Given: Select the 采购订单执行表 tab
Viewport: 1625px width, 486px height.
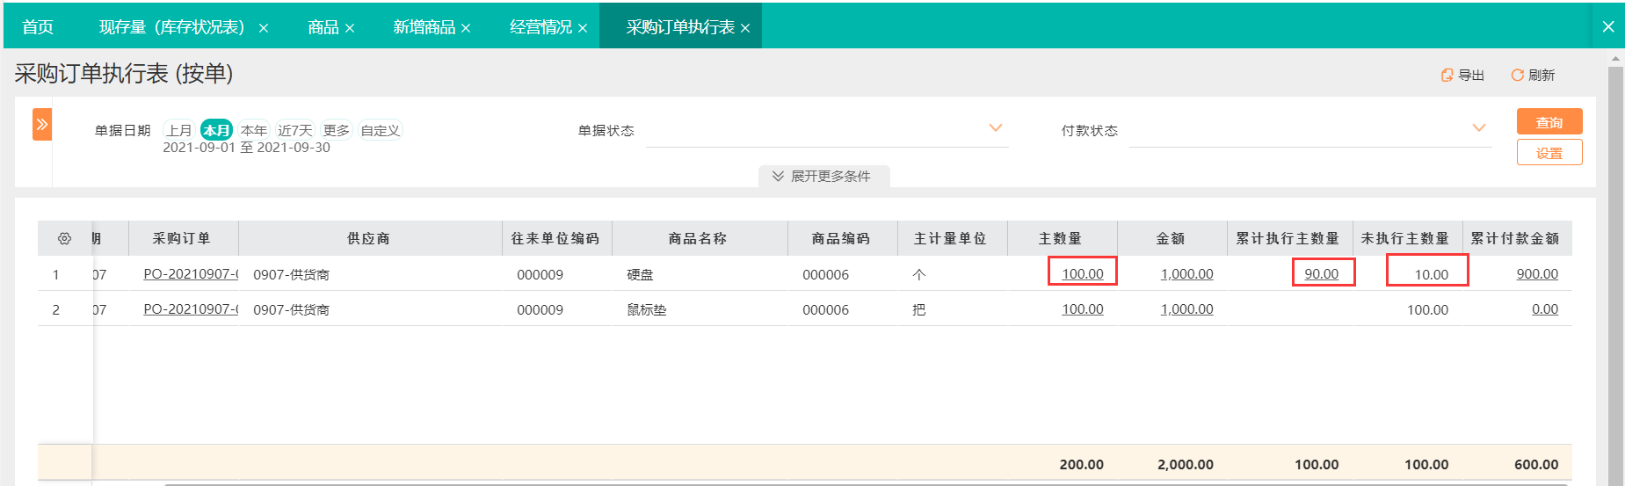Looking at the screenshot, I should click(680, 27).
